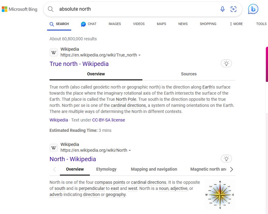Viewport: 268px width, 214px height.
Task: Open the Bing Chat icon top right
Action: coord(253,9)
